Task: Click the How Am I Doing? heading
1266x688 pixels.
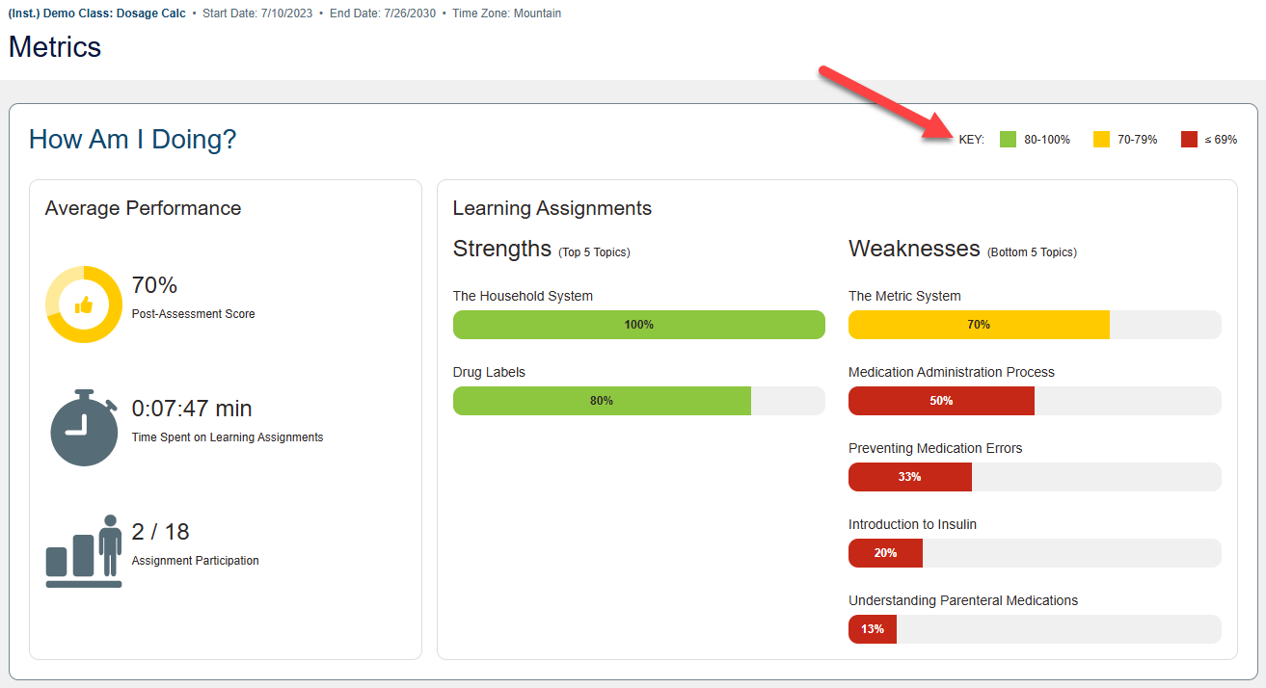Action: [132, 140]
